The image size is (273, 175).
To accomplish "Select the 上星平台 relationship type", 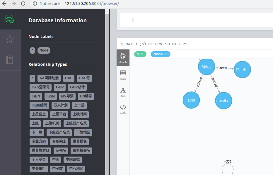I will [59, 114].
